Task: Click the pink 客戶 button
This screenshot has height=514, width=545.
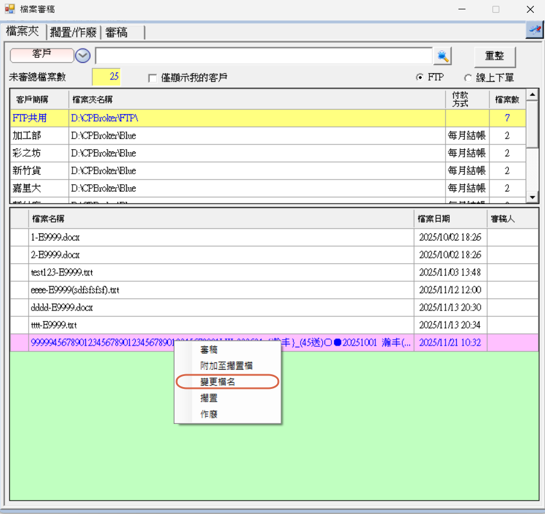Action: [x=42, y=56]
